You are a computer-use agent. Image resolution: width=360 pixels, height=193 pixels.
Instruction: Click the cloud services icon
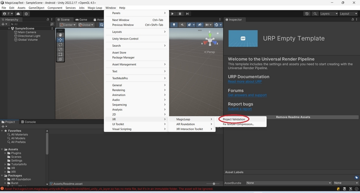tap(18, 14)
